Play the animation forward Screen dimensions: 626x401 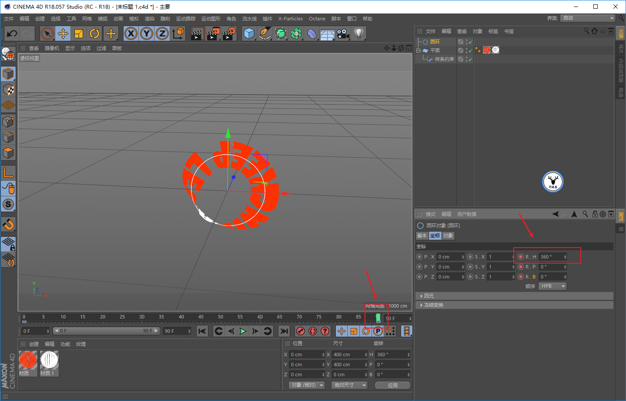point(243,331)
